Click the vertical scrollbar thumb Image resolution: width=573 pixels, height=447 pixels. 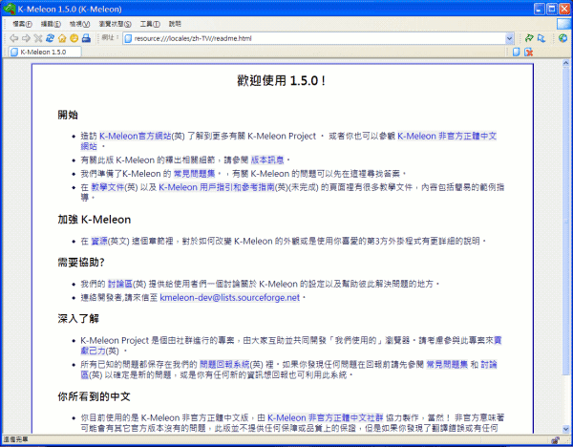565,222
